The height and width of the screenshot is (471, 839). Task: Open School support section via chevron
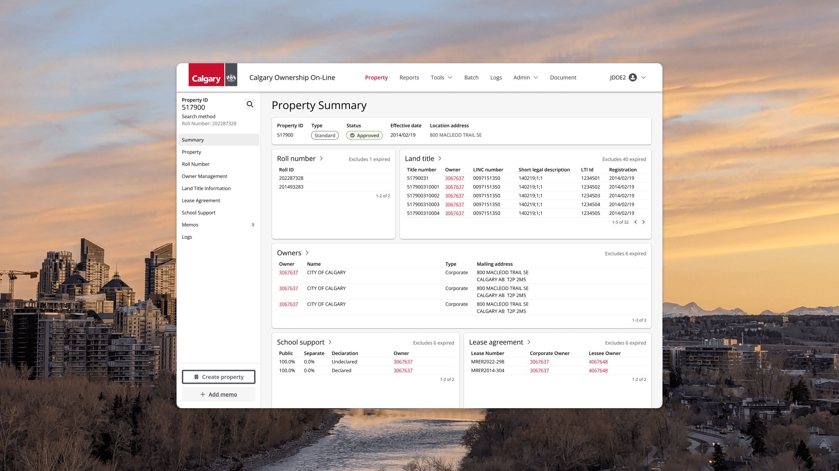[x=330, y=342]
